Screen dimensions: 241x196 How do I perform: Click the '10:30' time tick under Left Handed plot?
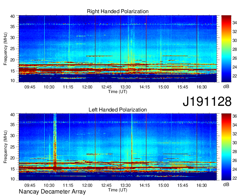click(49, 185)
